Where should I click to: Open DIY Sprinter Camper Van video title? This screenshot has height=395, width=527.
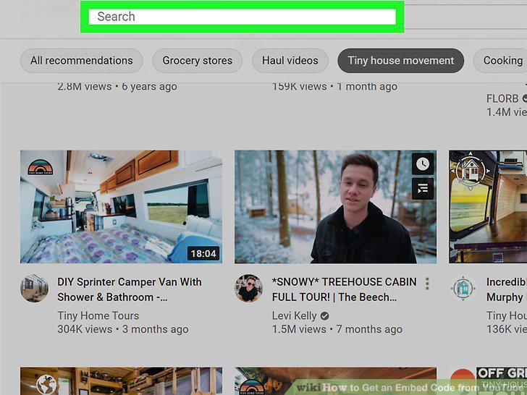[130, 289]
